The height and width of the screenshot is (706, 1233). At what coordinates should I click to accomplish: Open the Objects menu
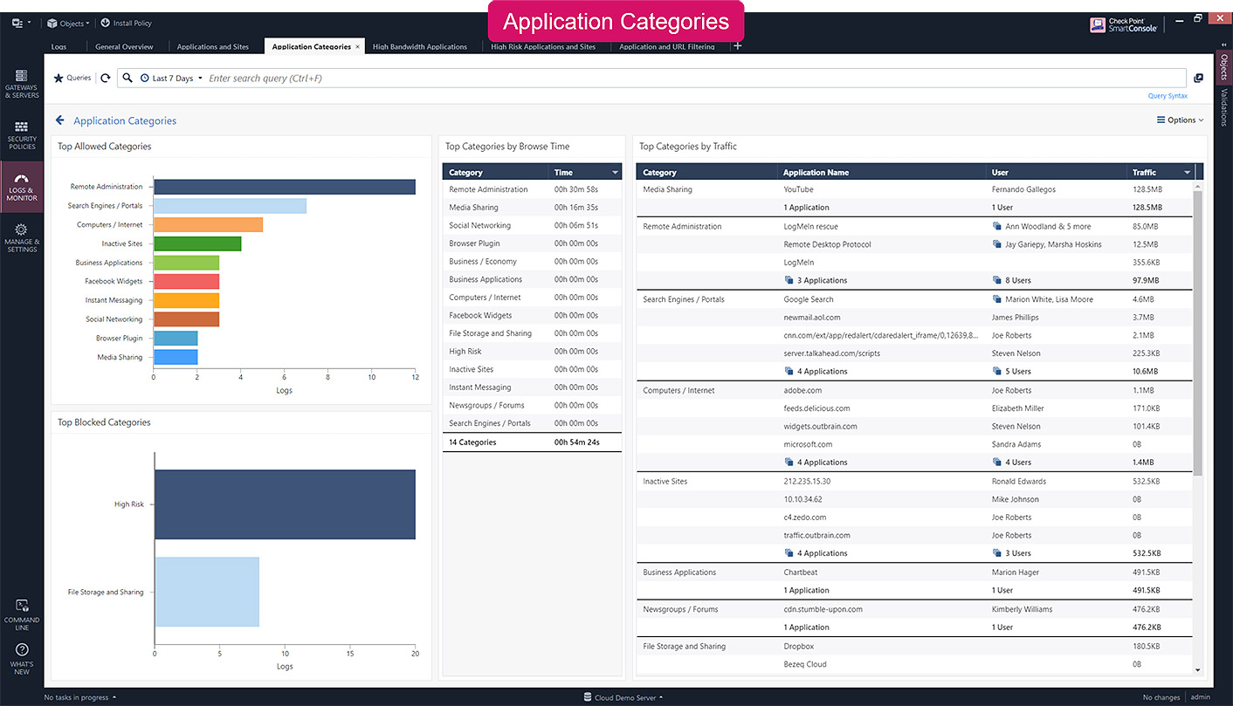(68, 24)
